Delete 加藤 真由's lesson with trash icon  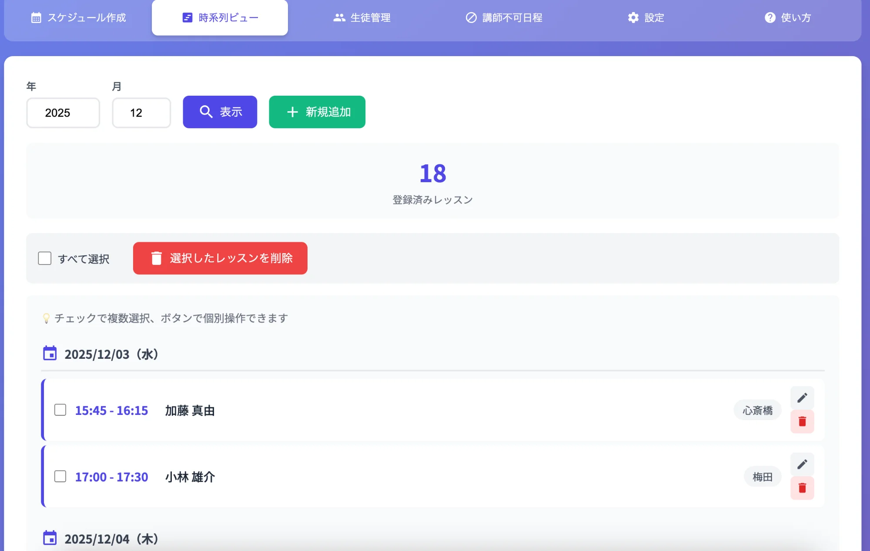(802, 421)
